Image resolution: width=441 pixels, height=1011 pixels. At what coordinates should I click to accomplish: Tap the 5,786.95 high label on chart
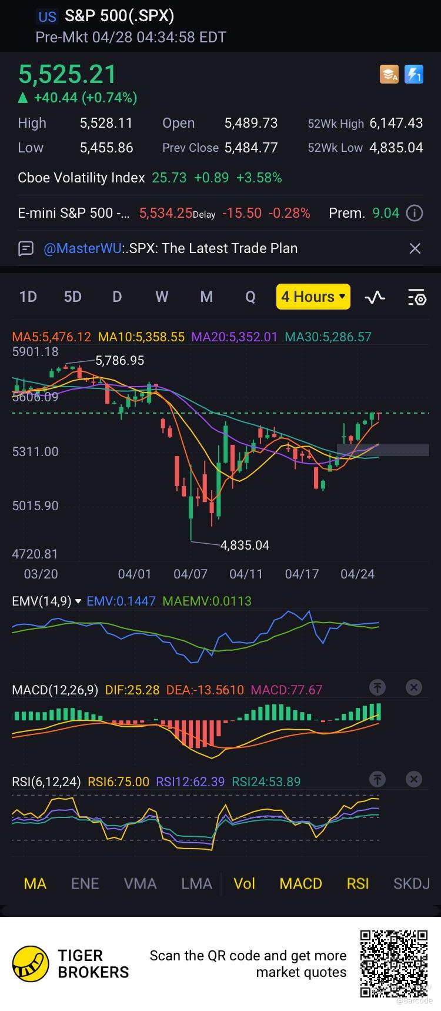(x=120, y=360)
